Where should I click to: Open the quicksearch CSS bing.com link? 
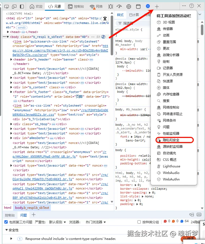point(60,50)
